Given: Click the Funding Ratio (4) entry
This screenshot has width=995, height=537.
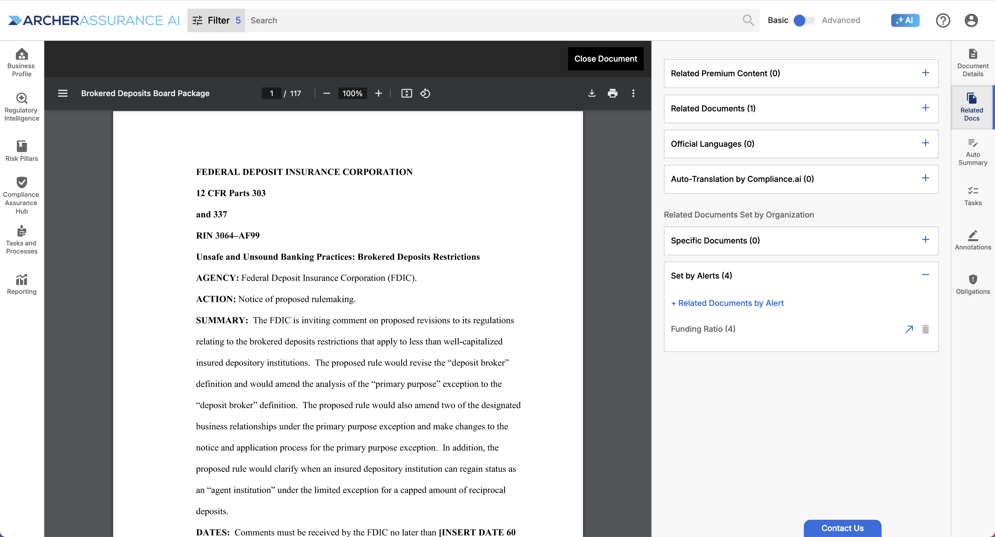Looking at the screenshot, I should 703,329.
